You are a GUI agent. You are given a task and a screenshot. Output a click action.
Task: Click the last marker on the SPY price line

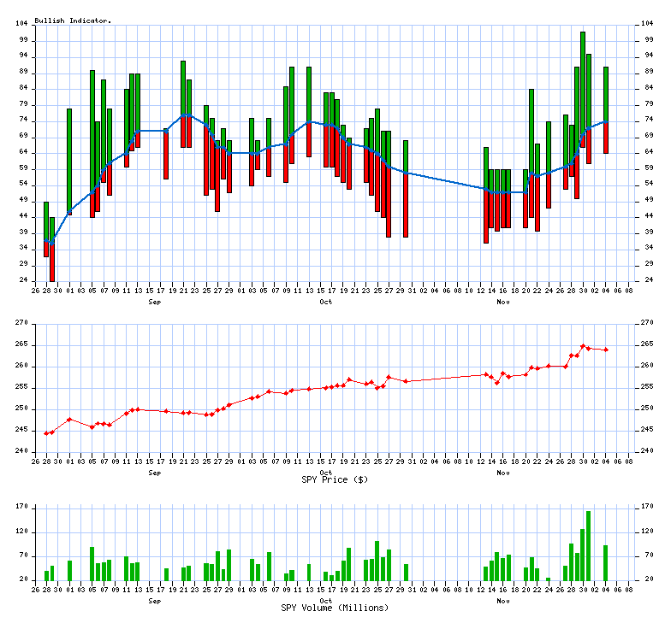click(x=606, y=350)
